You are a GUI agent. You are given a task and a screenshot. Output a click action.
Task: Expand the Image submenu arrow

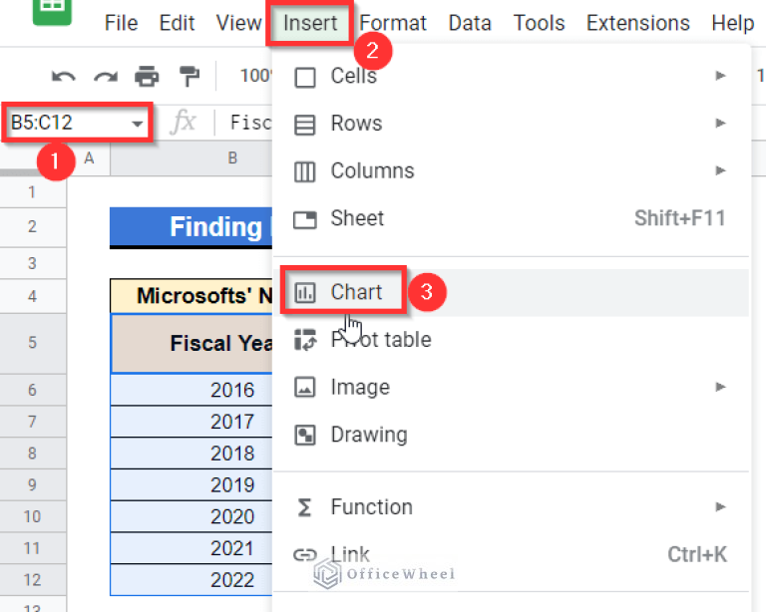pyautogui.click(x=720, y=387)
